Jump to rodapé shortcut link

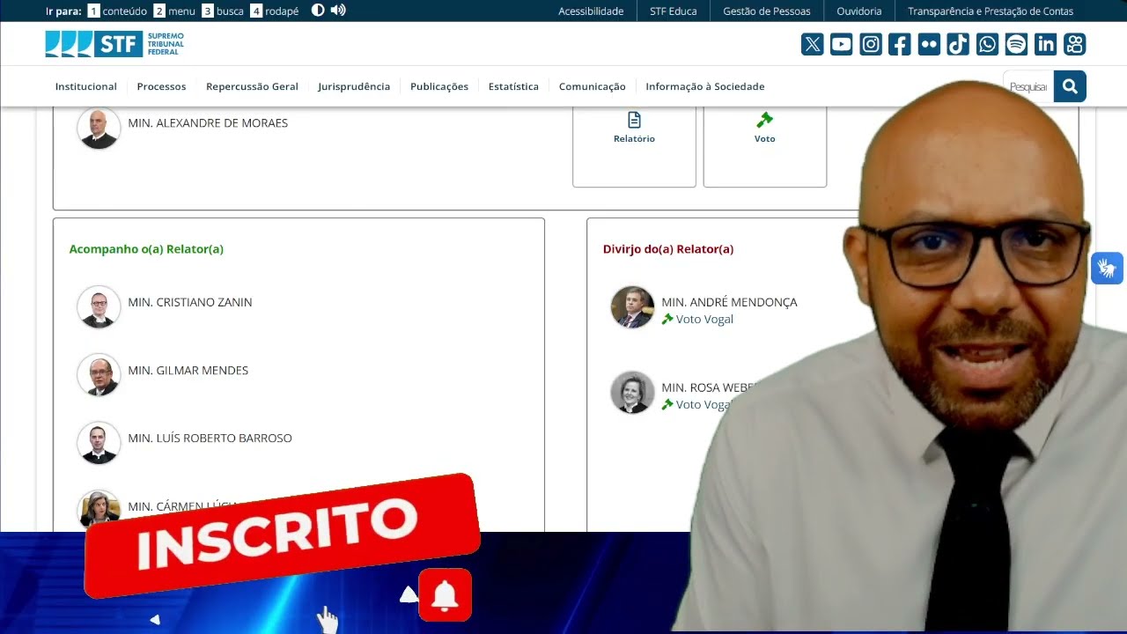pyautogui.click(x=275, y=11)
